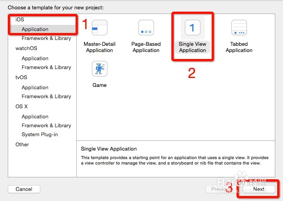283x201 pixels.
Task: Click the Game template label
Action: [100, 85]
